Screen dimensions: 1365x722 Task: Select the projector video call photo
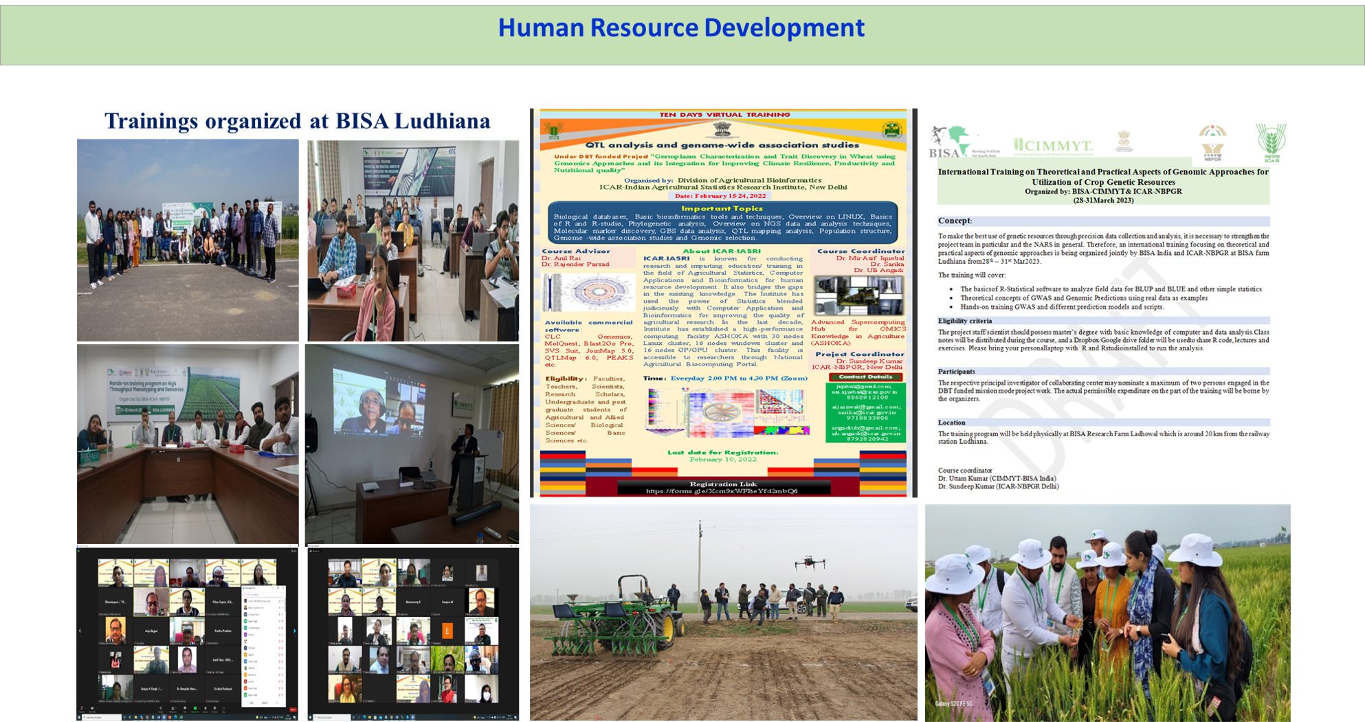(412, 444)
